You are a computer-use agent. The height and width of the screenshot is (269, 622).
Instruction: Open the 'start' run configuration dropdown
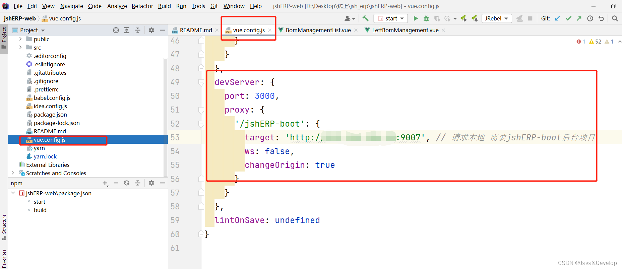click(391, 18)
